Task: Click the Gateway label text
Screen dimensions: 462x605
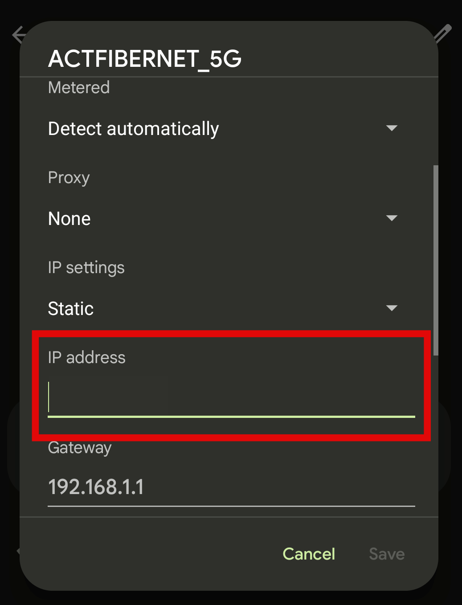Action: 80,448
